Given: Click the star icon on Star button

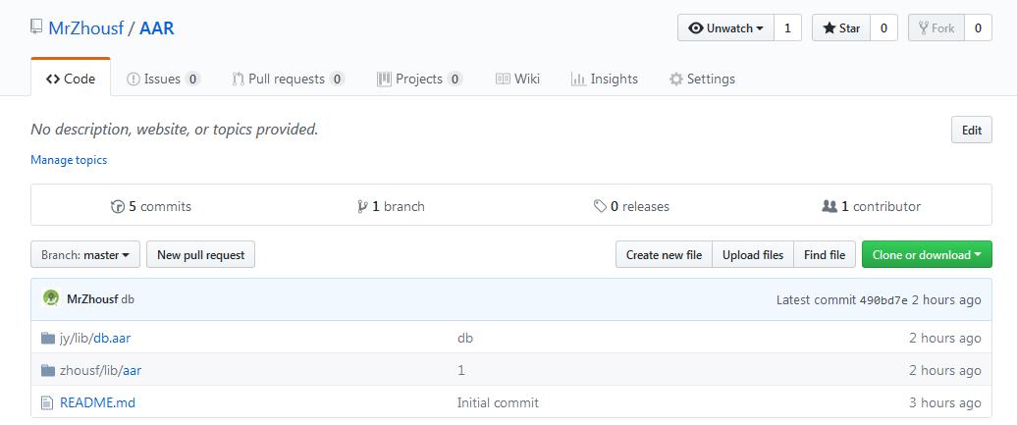Looking at the screenshot, I should [x=830, y=27].
